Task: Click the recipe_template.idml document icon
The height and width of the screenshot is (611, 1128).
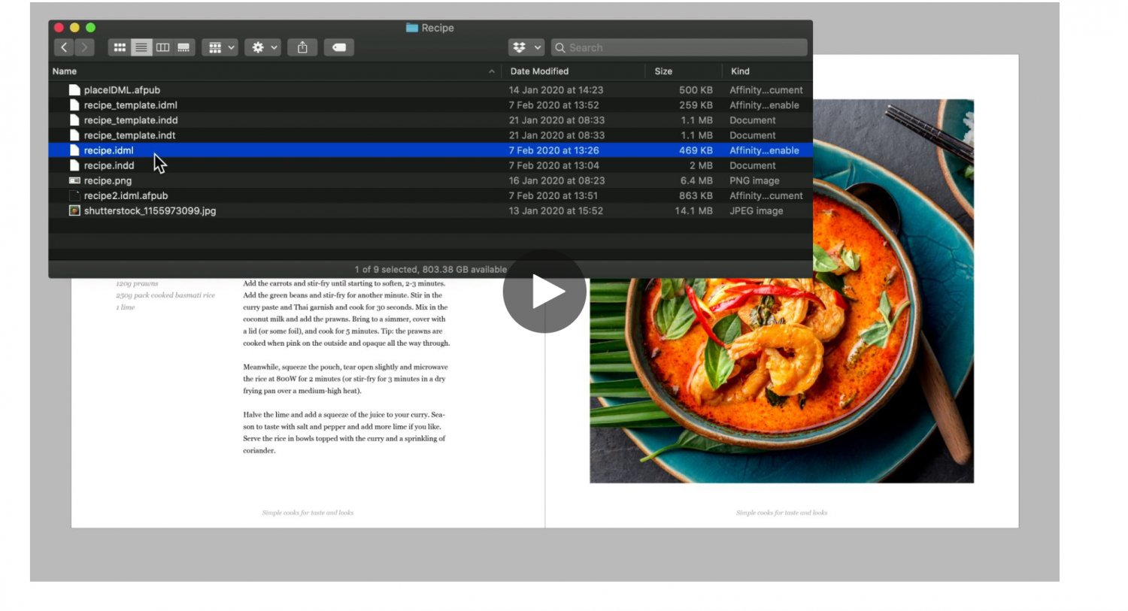Action: coord(74,105)
